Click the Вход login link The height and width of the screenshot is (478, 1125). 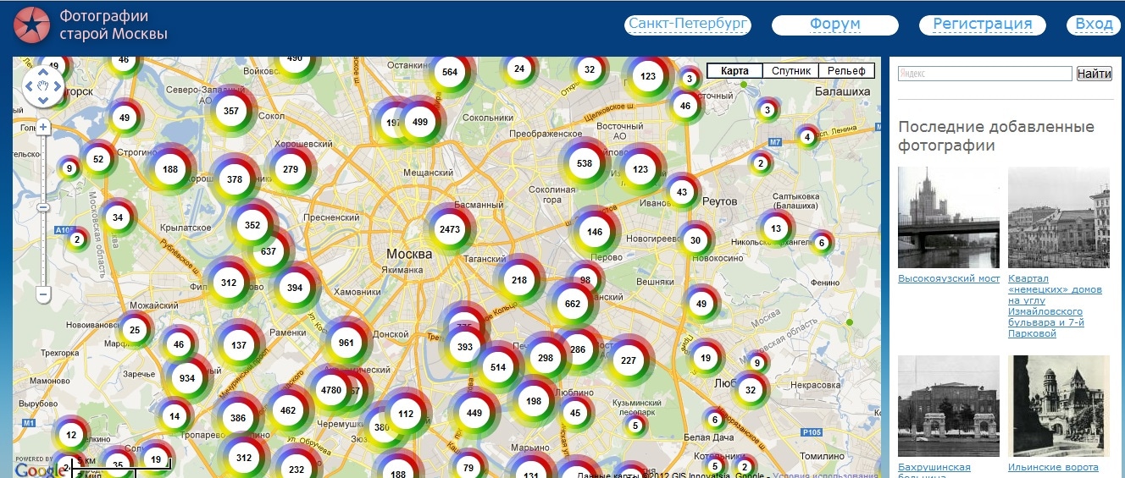(1094, 25)
